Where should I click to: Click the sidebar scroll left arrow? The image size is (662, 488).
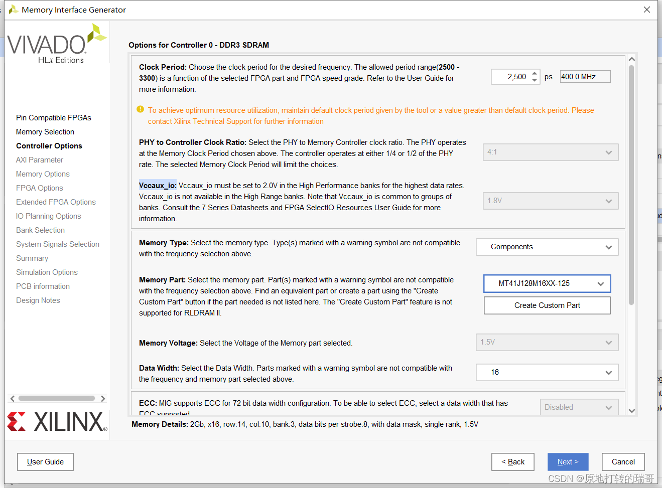13,399
